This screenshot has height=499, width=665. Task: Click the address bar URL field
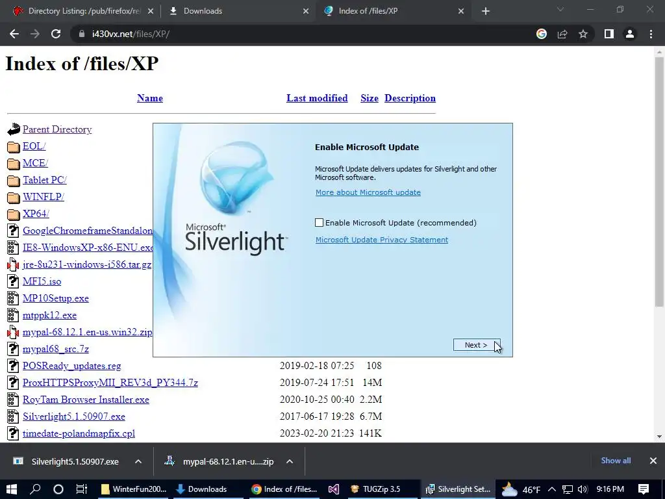[297, 34]
